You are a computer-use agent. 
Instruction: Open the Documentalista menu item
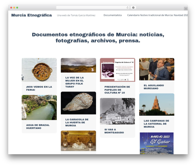[113, 15]
